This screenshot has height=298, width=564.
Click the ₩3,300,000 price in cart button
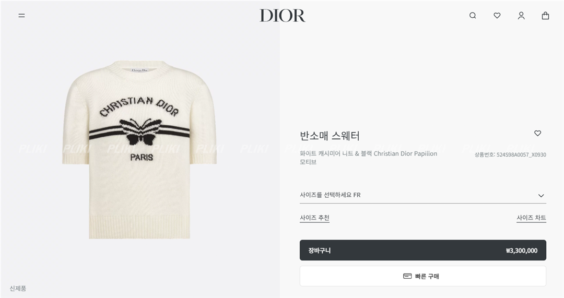point(522,251)
